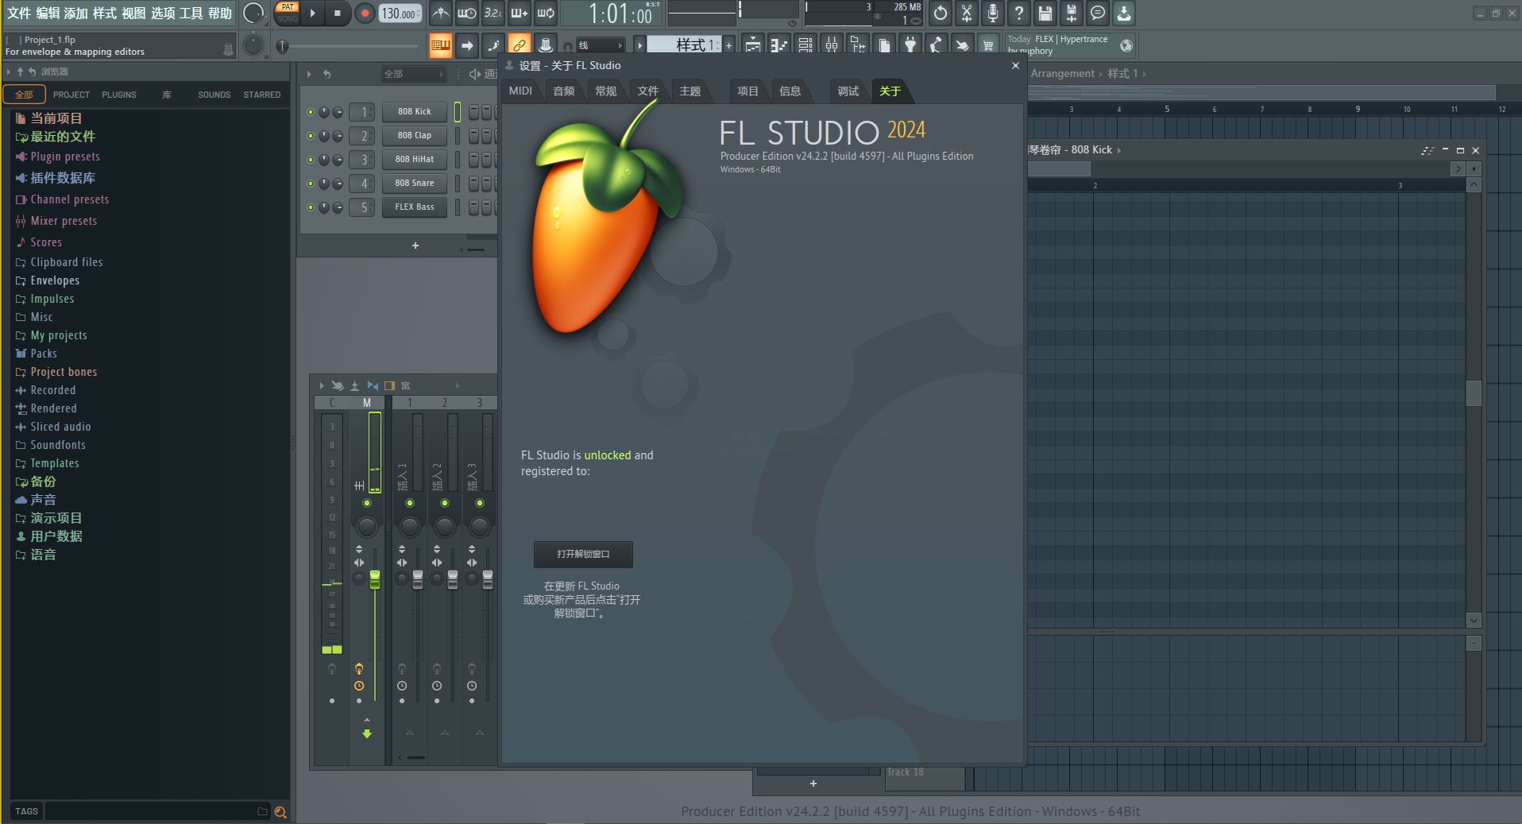Image resolution: width=1522 pixels, height=824 pixels.
Task: Mute mixer insert 1 green light
Action: click(410, 503)
